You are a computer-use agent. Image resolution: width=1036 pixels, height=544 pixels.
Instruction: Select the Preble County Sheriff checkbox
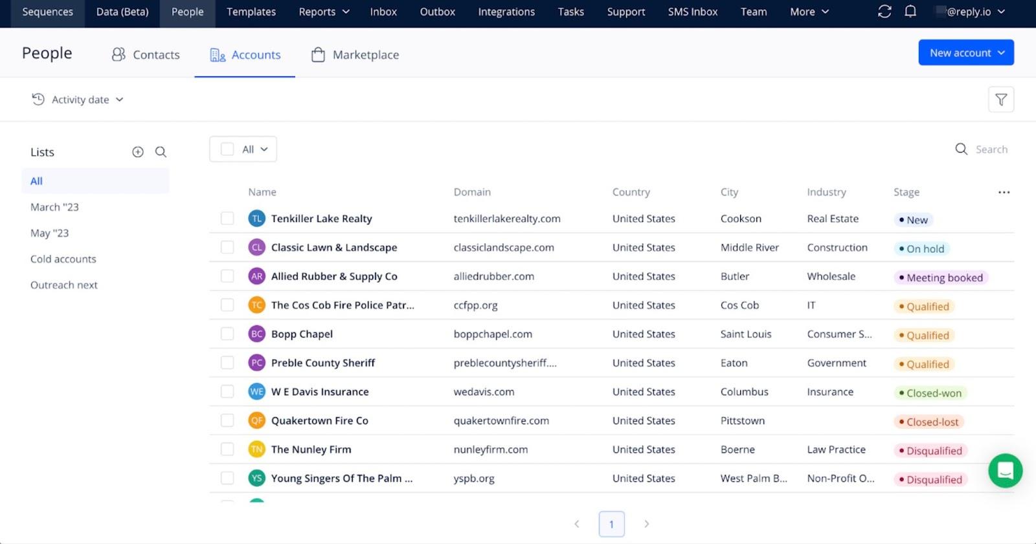pyautogui.click(x=227, y=363)
